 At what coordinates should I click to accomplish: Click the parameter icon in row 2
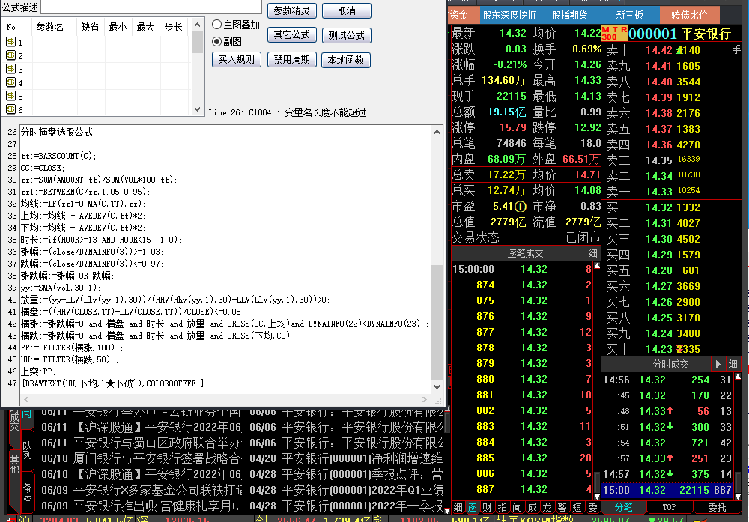coord(11,55)
